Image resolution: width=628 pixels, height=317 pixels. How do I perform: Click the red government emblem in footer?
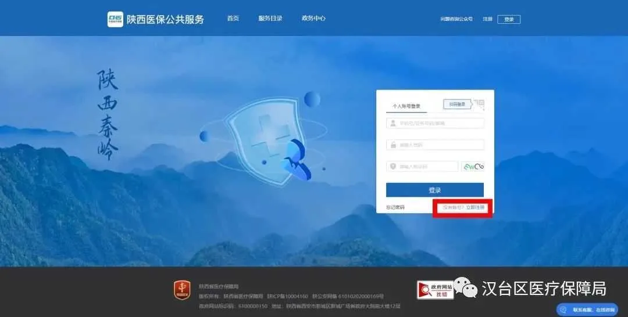tap(182, 290)
